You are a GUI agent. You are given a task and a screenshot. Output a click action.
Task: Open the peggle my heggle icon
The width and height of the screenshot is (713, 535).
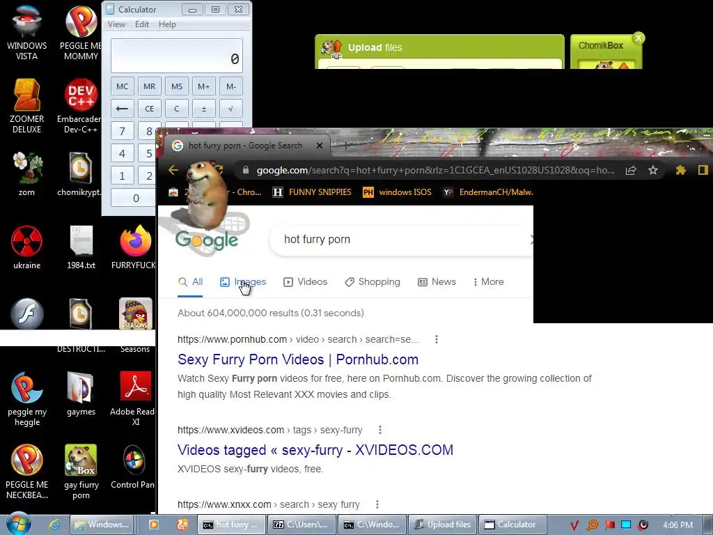point(27,398)
